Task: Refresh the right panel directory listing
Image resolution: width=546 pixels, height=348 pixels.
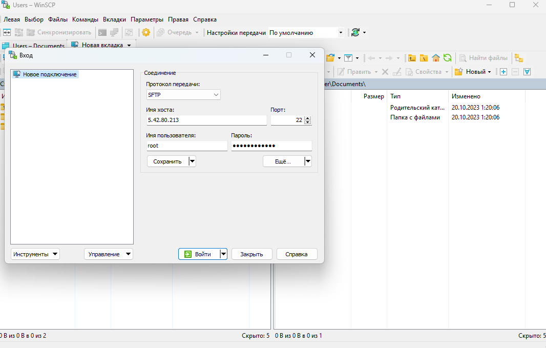Action: pyautogui.click(x=448, y=58)
